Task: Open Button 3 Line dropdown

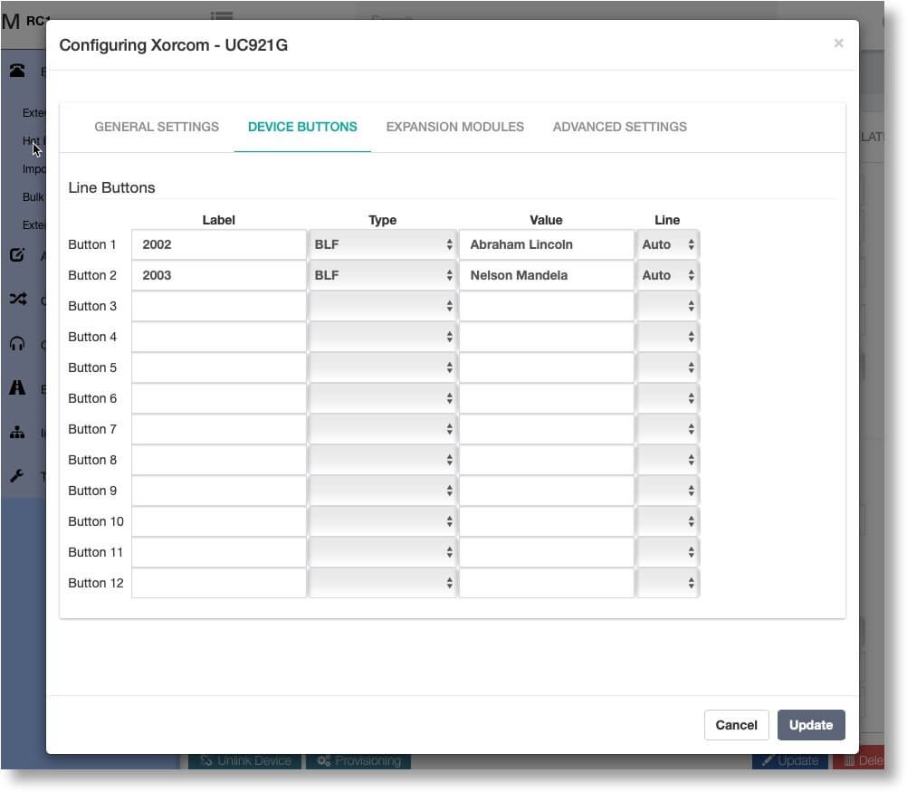Action: 667,306
